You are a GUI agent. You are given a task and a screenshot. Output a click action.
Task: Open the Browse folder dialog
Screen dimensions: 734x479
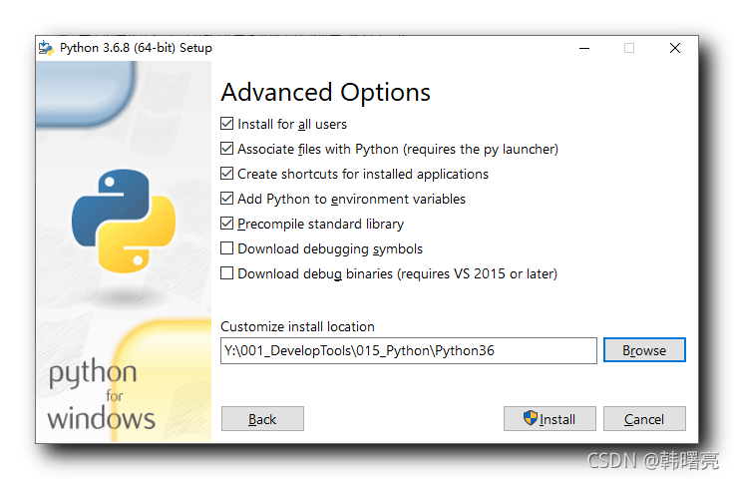(x=644, y=350)
